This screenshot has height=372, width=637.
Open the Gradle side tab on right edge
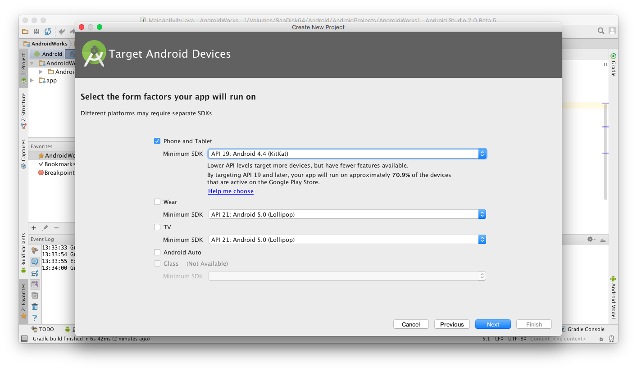[x=613, y=65]
